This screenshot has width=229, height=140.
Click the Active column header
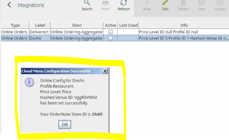(111, 25)
